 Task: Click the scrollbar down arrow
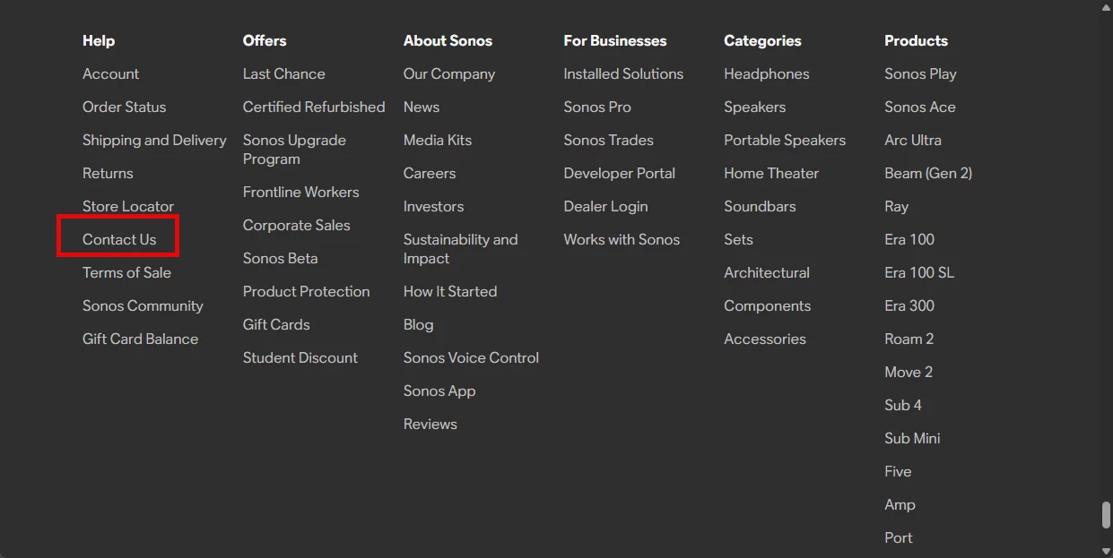pyautogui.click(x=1106, y=550)
